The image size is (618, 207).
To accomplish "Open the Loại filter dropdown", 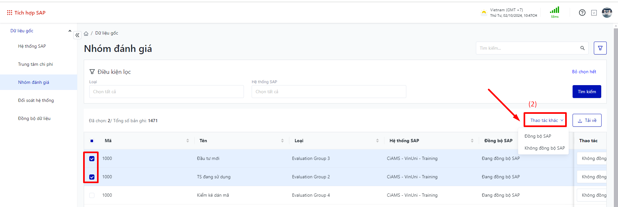I will [x=166, y=92].
